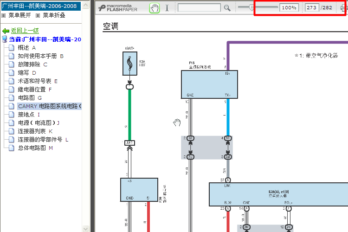Click the page icon beside 电源(电流图) J
Viewport: 348px width, 232px height.
pyautogui.click(x=12, y=123)
